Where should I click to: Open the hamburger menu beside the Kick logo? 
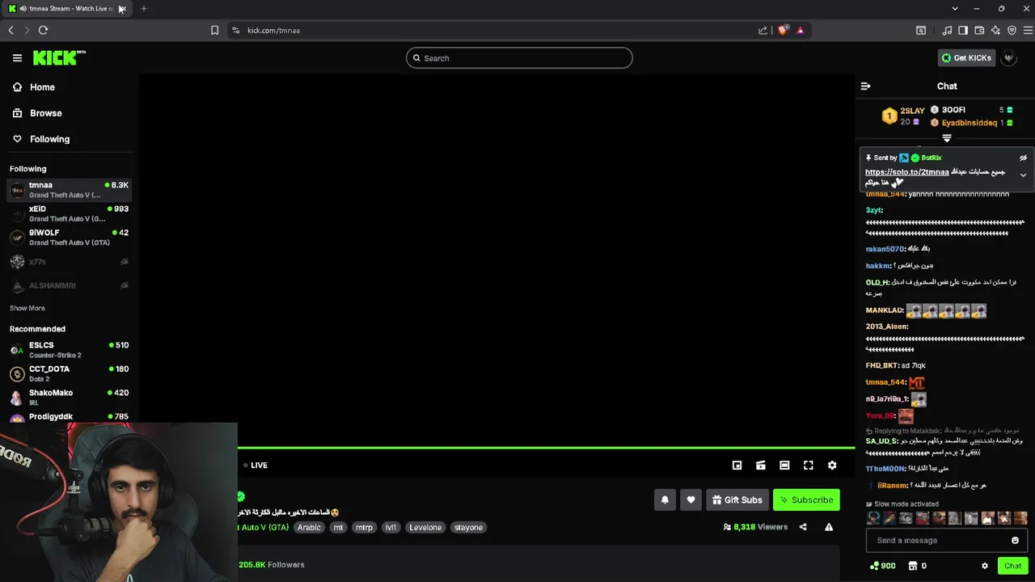17,58
